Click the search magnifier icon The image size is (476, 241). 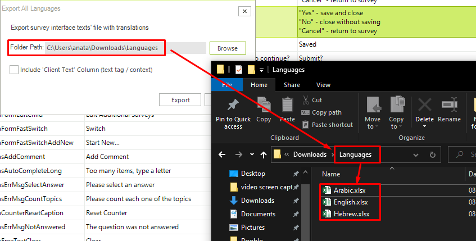tap(460, 154)
